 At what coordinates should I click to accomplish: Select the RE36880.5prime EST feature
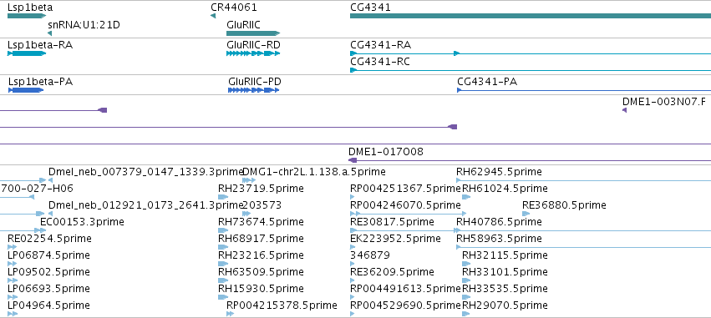click(526, 214)
